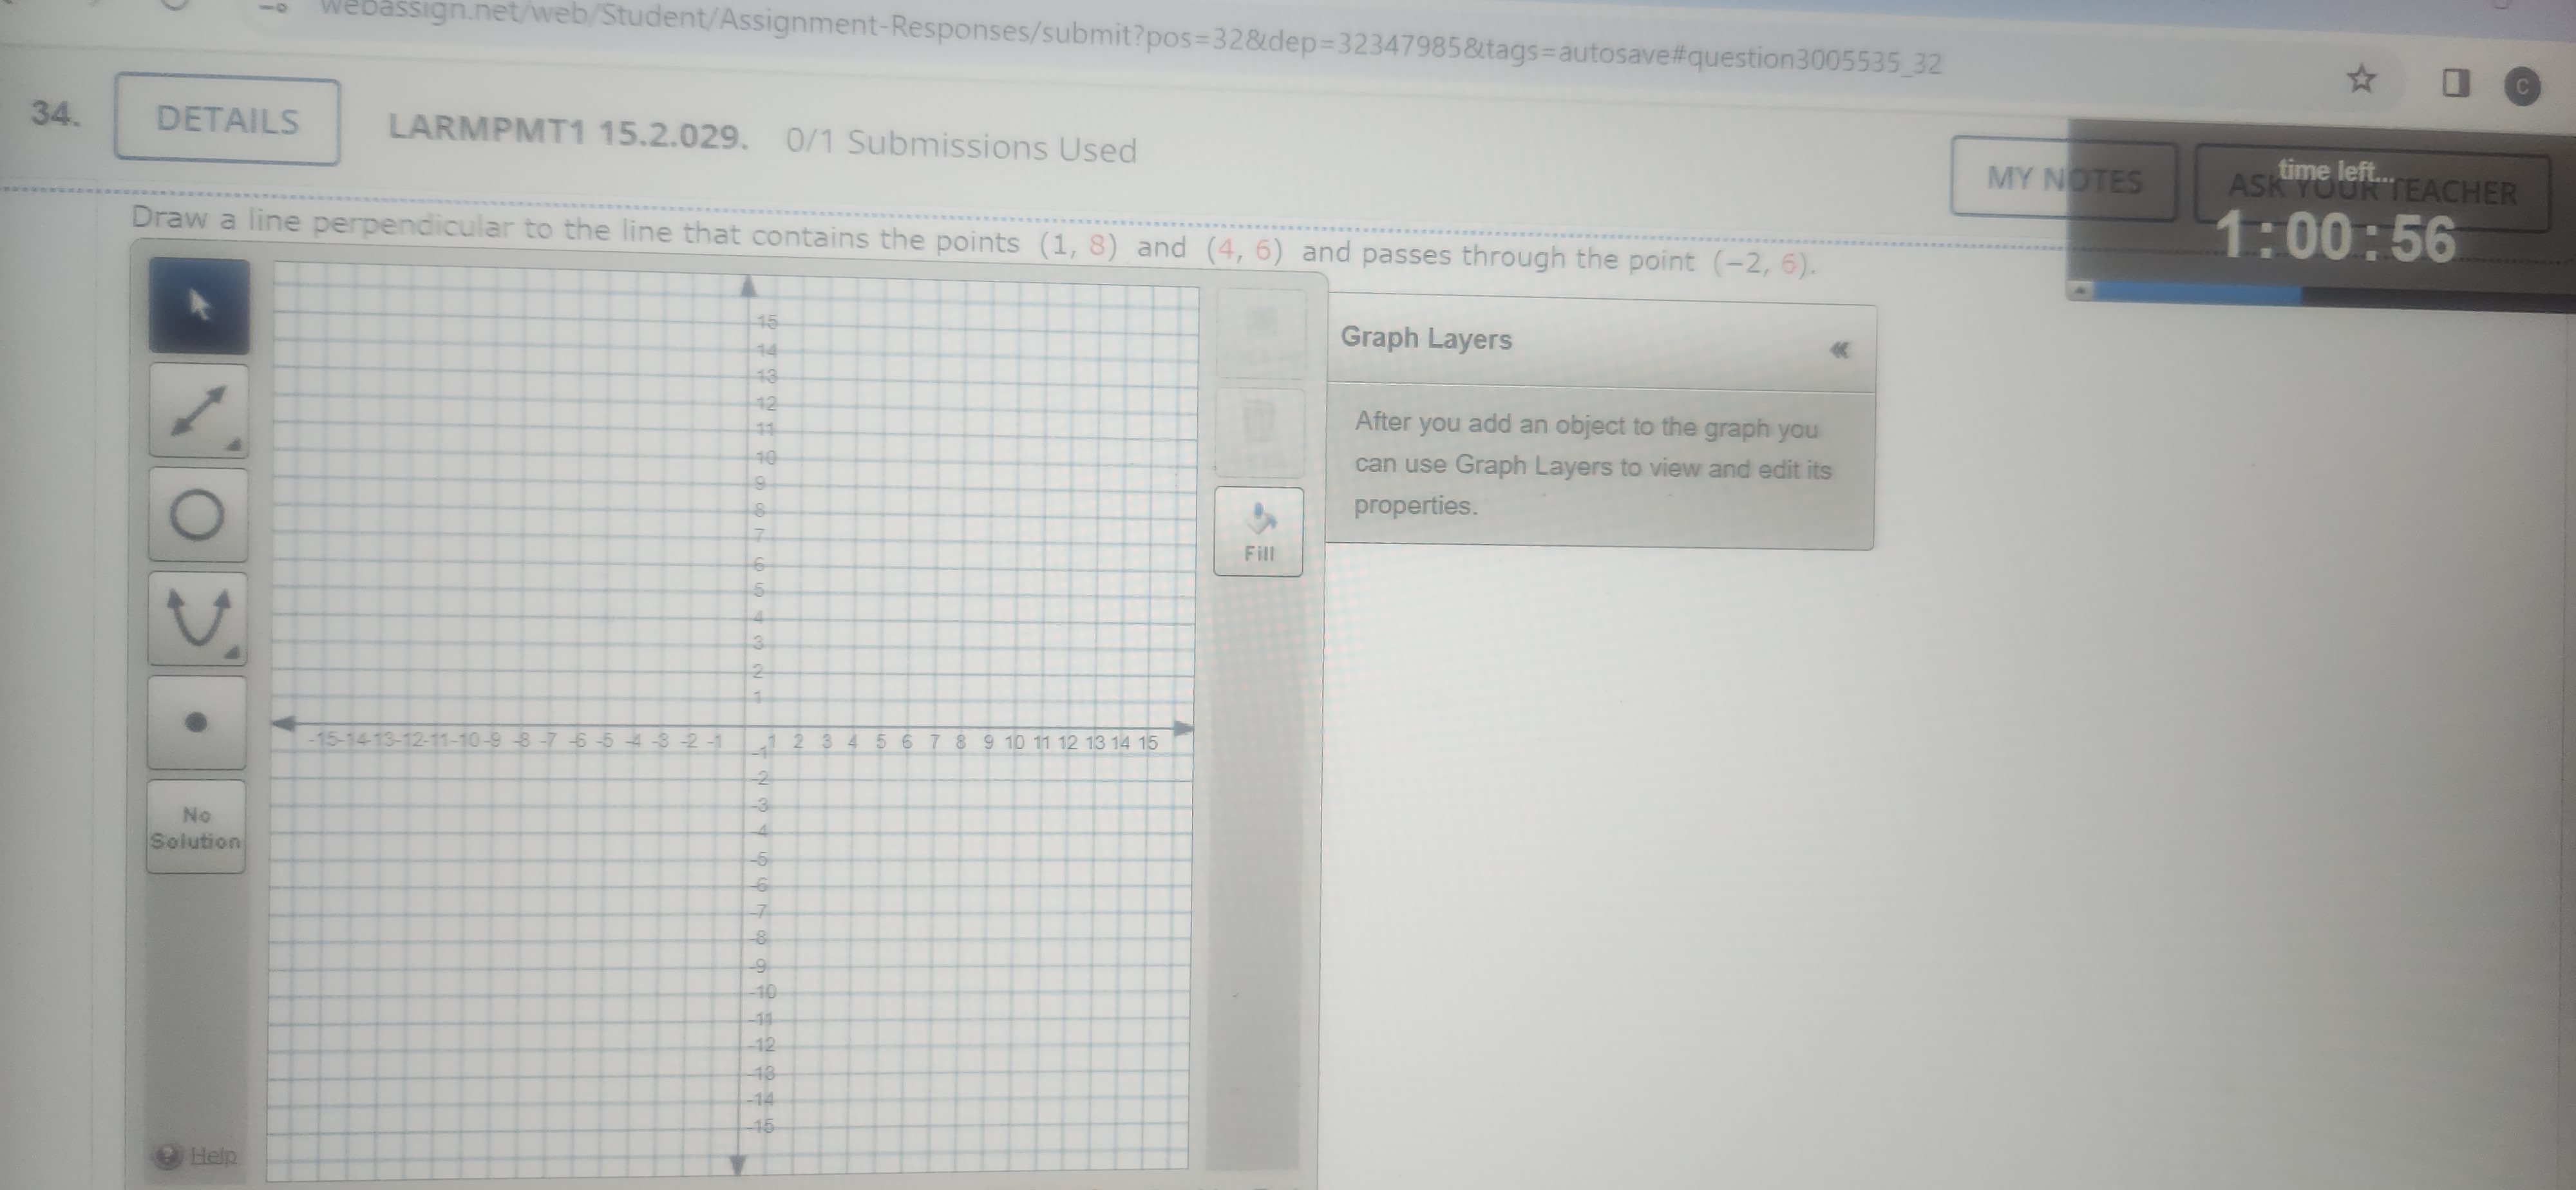Pick the parabola drawing tool

197,617
